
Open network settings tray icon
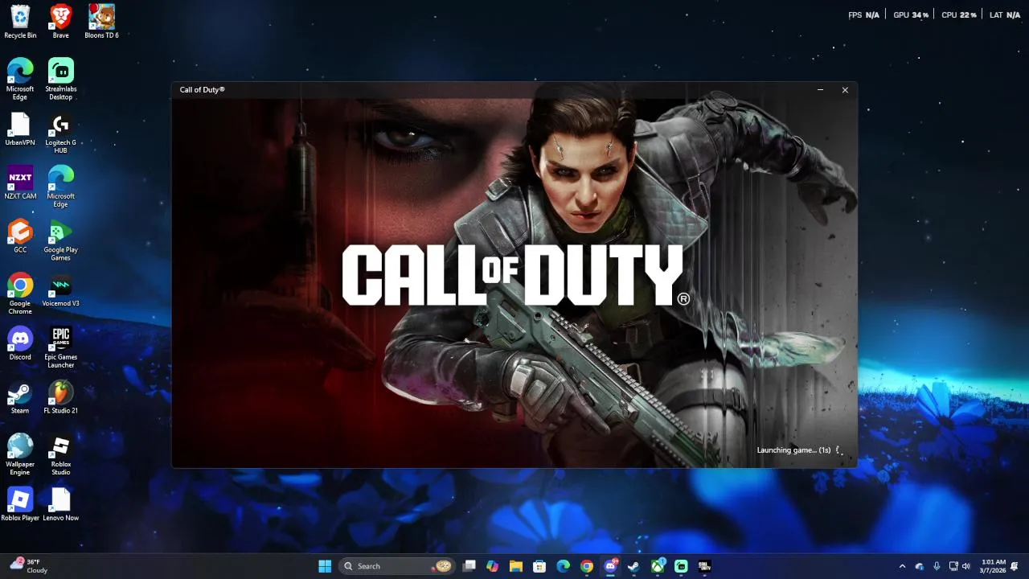953,566
